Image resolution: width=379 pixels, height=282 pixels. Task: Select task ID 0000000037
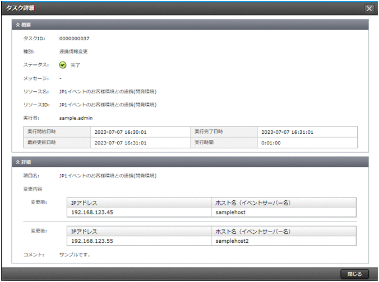[74, 39]
